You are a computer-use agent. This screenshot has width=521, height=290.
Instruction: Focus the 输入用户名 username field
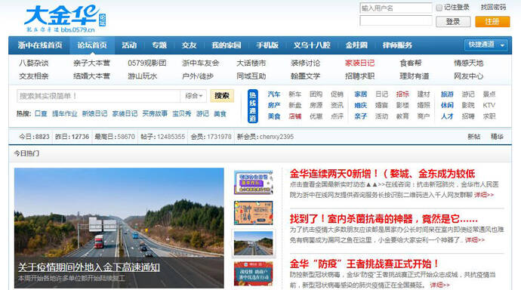(396, 8)
